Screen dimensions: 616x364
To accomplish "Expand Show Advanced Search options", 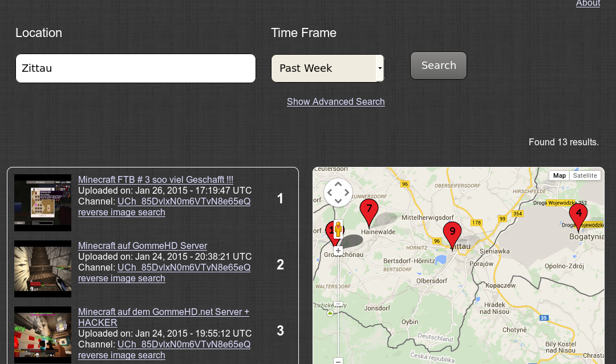I will [x=335, y=101].
